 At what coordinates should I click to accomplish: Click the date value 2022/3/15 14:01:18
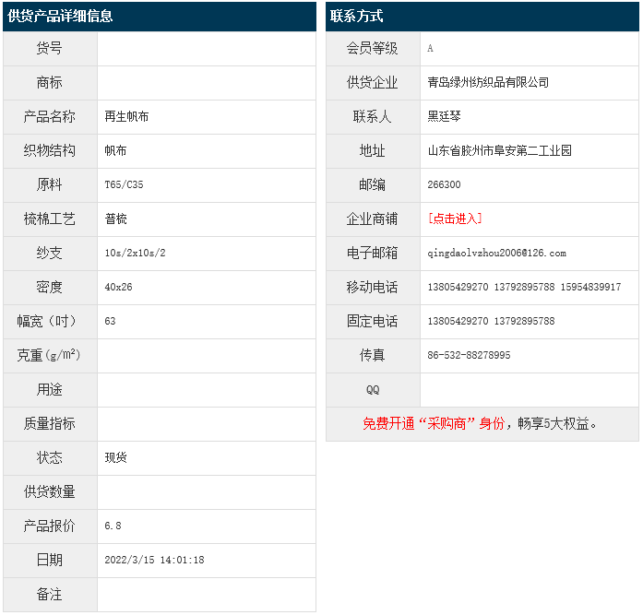coord(154,560)
